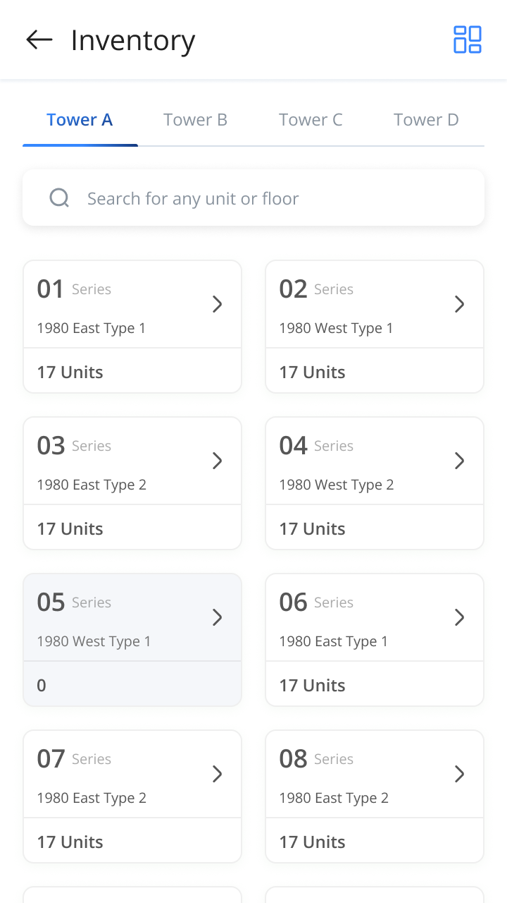Tap chevron on series 05 card
Screen dimensions: 507x903
coord(218,617)
